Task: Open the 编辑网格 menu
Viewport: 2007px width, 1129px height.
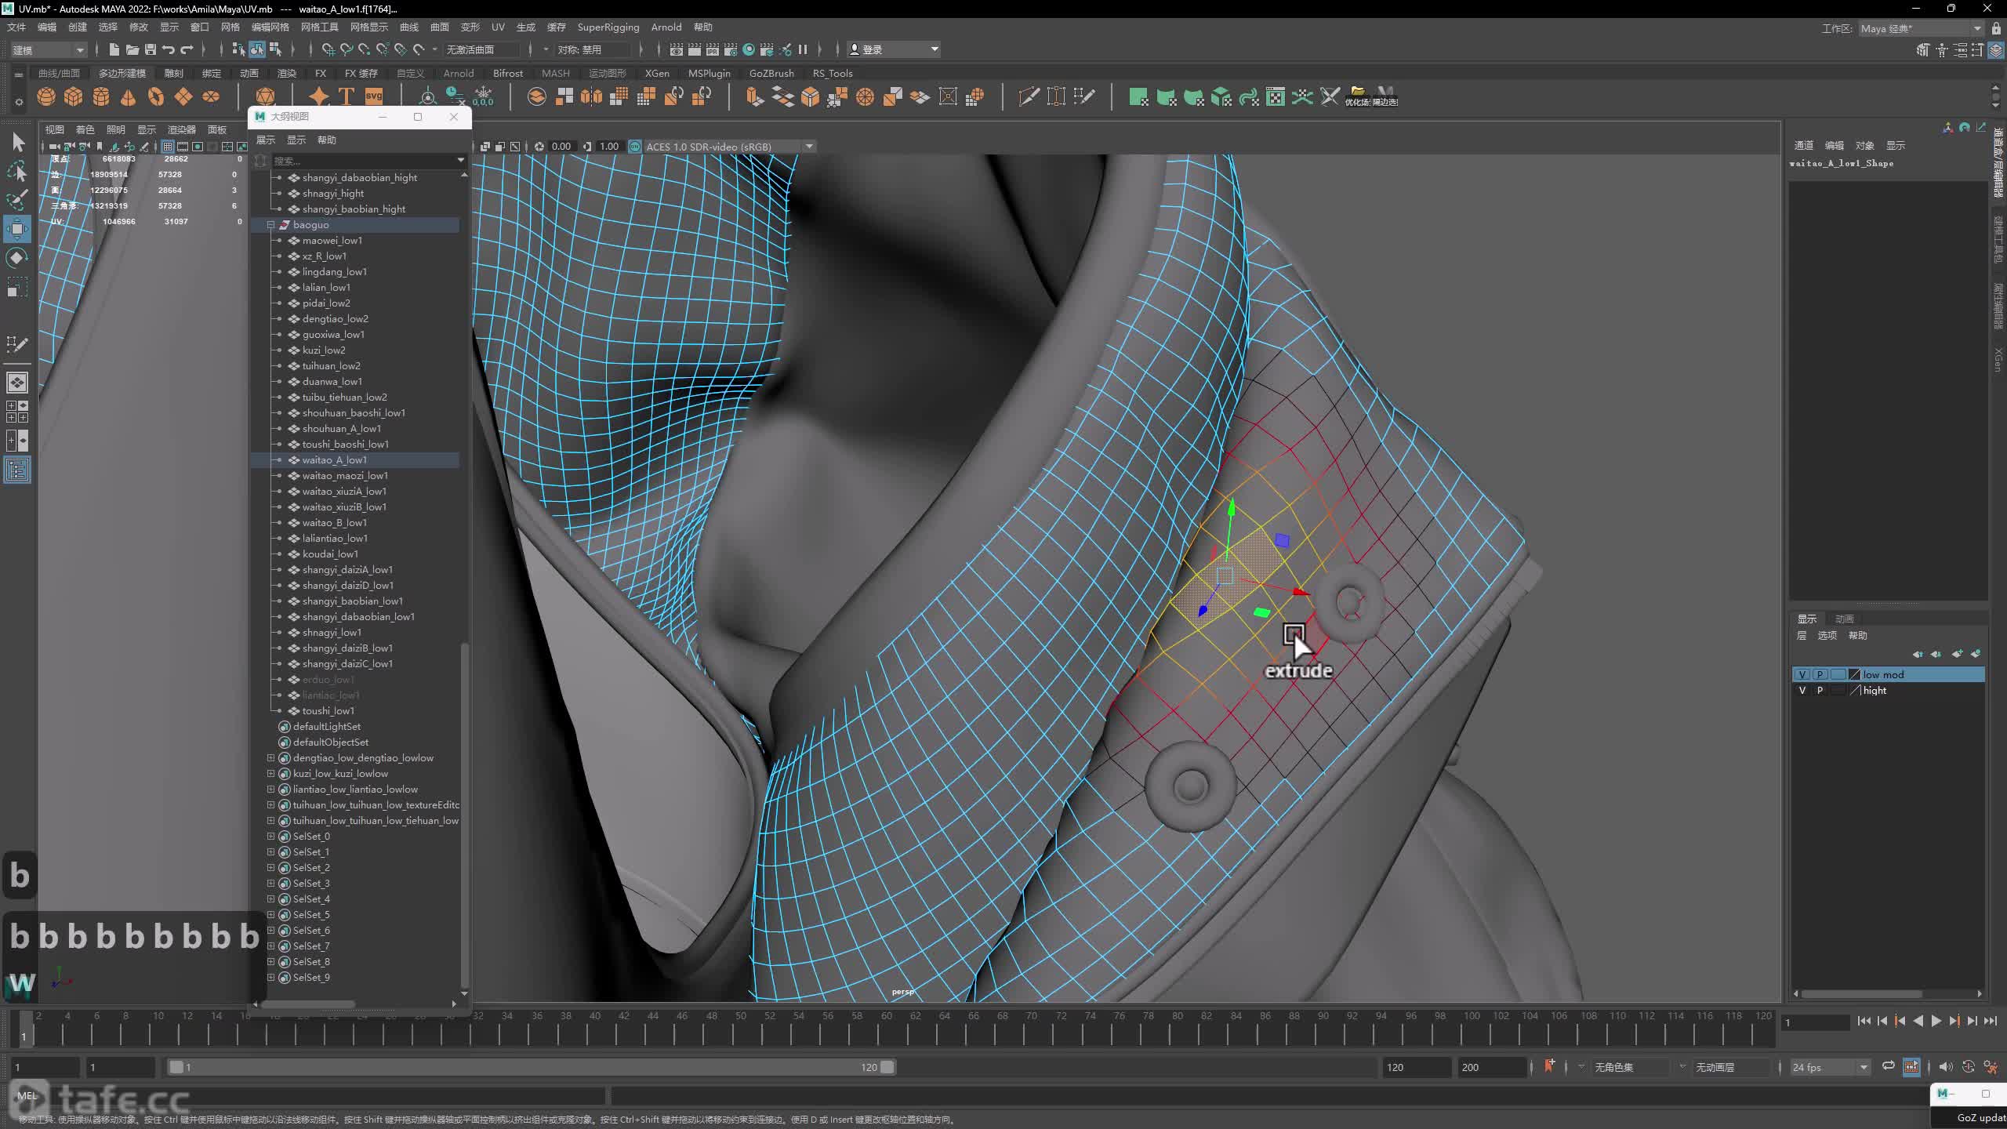Action: pos(270,27)
